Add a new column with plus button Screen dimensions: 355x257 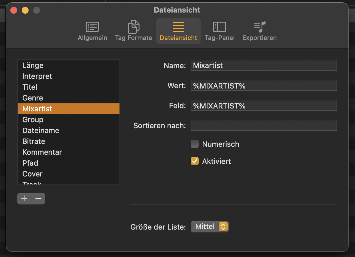[x=24, y=199]
